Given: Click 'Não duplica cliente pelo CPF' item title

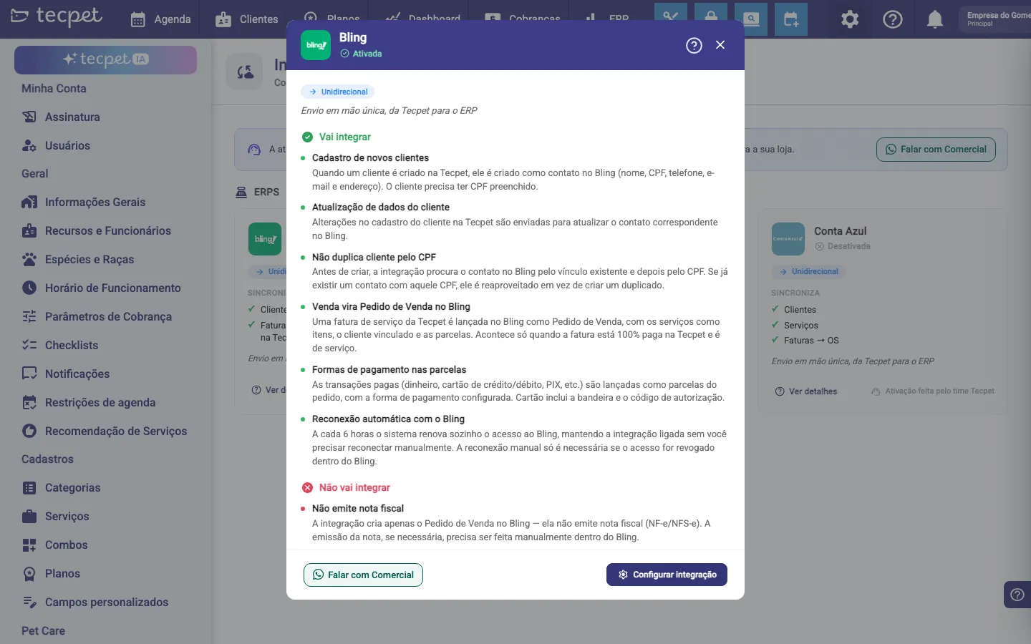Looking at the screenshot, I should [x=374, y=257].
